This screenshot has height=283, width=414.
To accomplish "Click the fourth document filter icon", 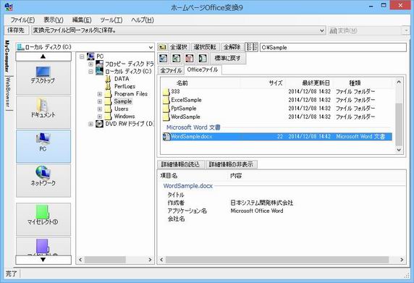I will click(x=202, y=58).
